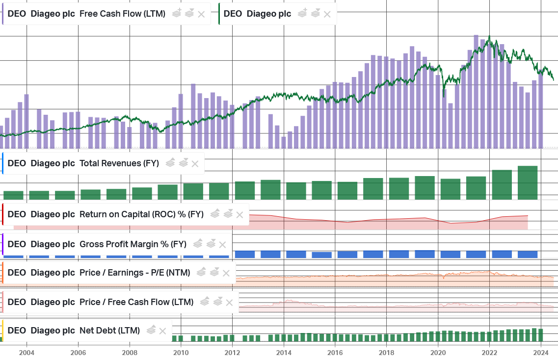Move the Net Debt (LTM) pane up

click(x=151, y=330)
